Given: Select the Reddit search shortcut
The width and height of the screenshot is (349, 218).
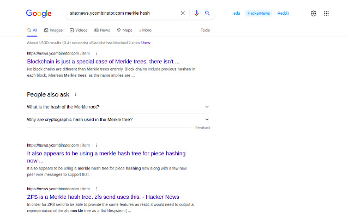Looking at the screenshot, I should click(283, 13).
